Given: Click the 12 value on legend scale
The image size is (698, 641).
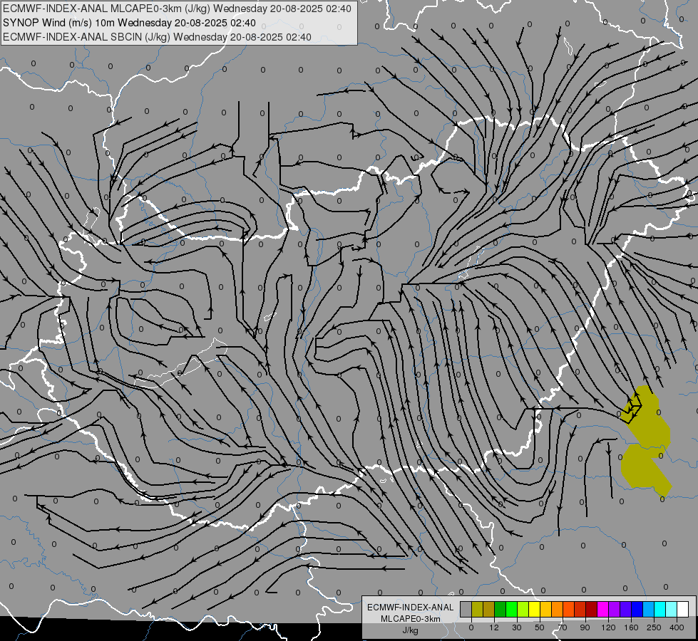Looking at the screenshot, I should (x=494, y=627).
